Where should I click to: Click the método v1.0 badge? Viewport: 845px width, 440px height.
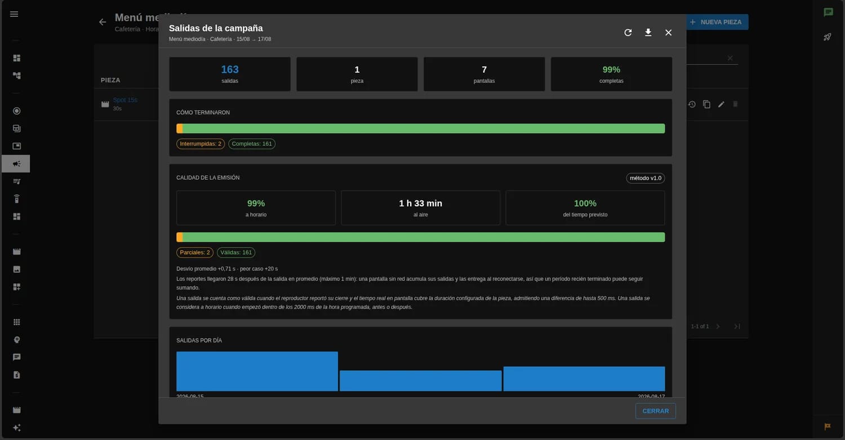pyautogui.click(x=646, y=178)
